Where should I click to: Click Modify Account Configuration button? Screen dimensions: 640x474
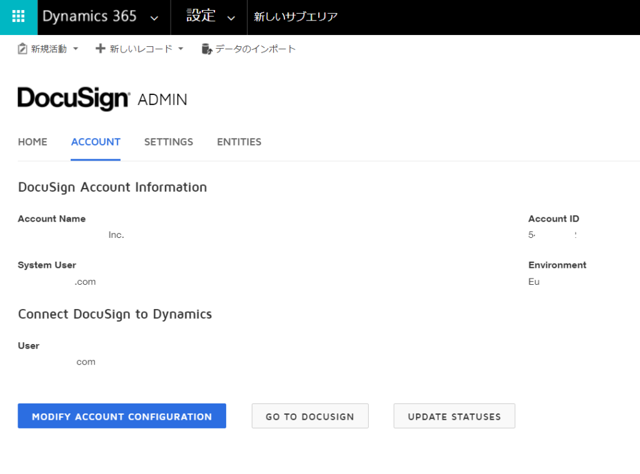coord(122,416)
